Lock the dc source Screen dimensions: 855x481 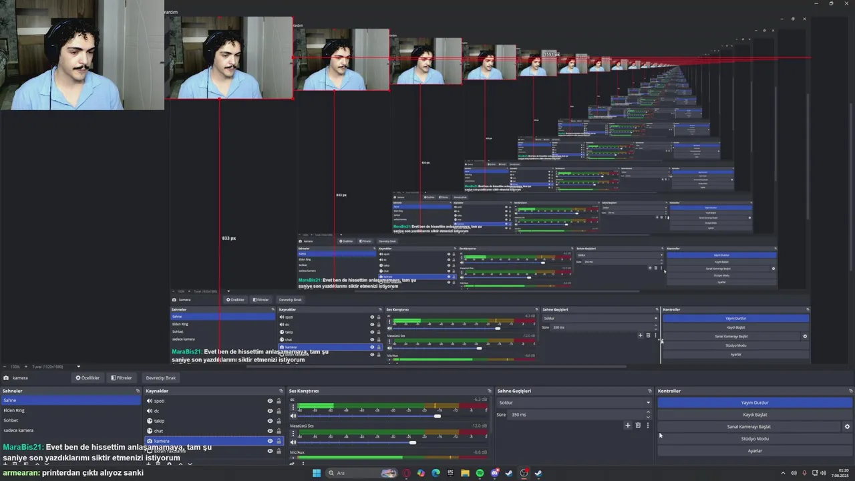pyautogui.click(x=279, y=411)
